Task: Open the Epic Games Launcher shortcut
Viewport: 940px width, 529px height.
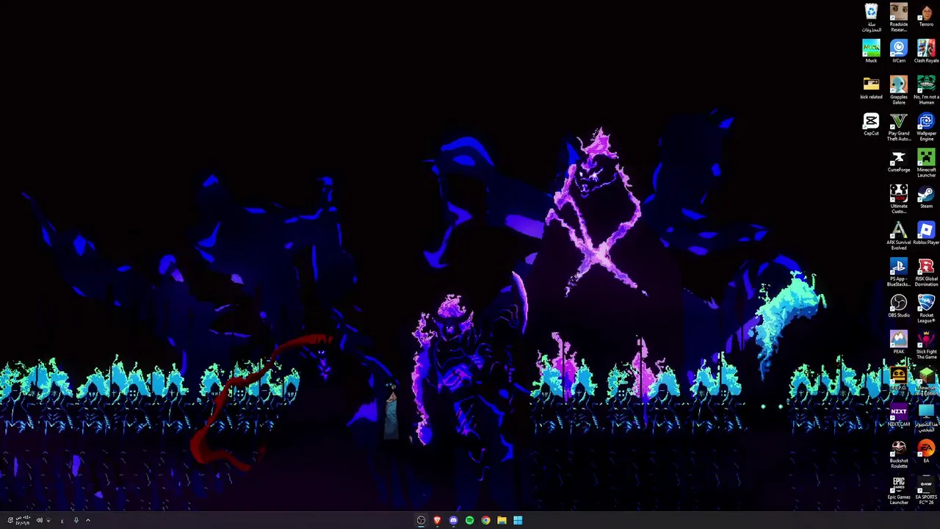Action: (899, 490)
